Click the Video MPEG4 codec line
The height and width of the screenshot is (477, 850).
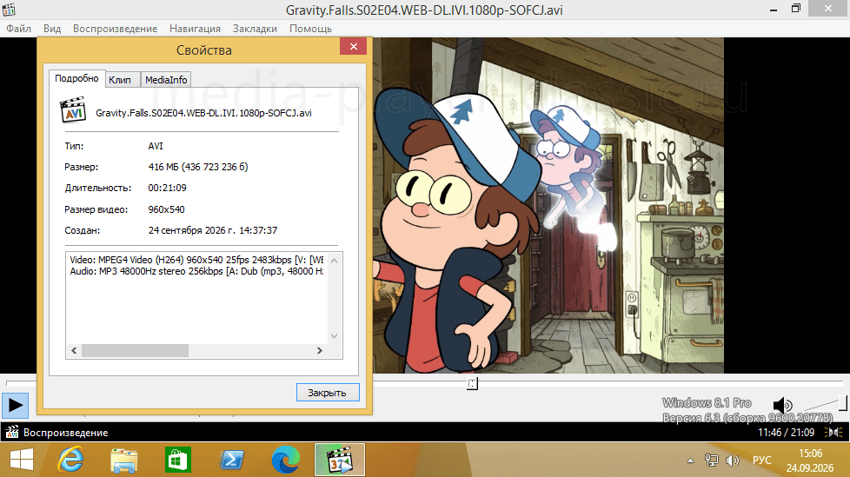pos(196,260)
